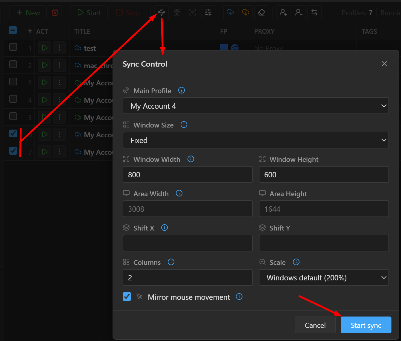Close the Sync Control dialog
401x341 pixels.
click(x=384, y=64)
